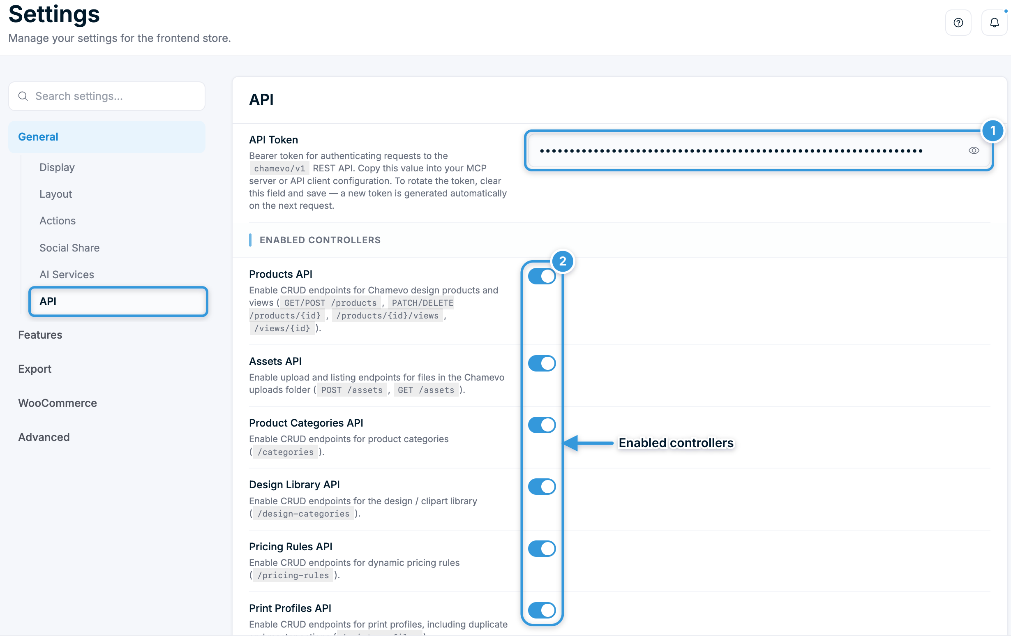Click the 'Product Categories API' title
This screenshot has width=1011, height=637.
[x=306, y=423]
